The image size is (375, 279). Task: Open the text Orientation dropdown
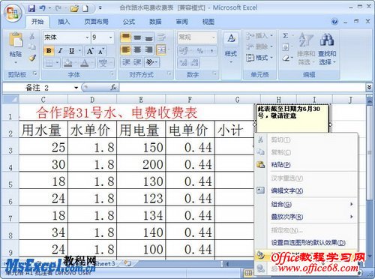(x=151, y=62)
